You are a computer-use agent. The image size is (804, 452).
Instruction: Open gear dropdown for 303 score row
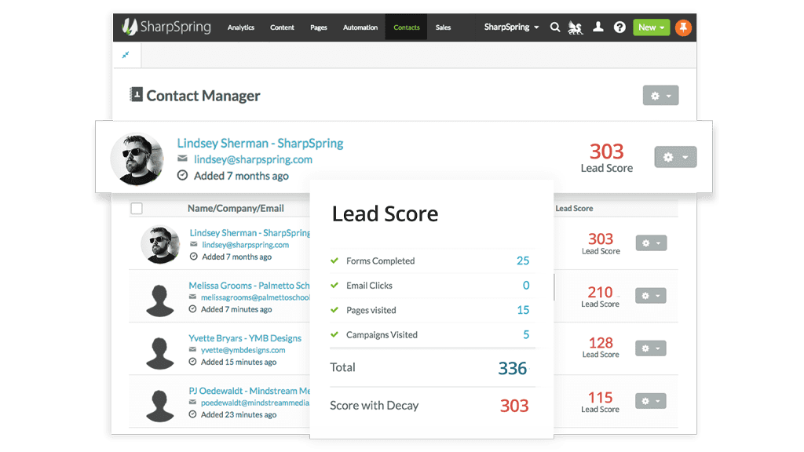click(x=651, y=243)
